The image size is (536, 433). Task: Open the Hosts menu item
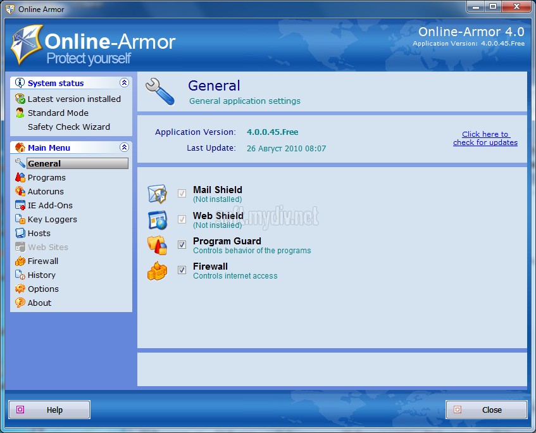tap(39, 233)
